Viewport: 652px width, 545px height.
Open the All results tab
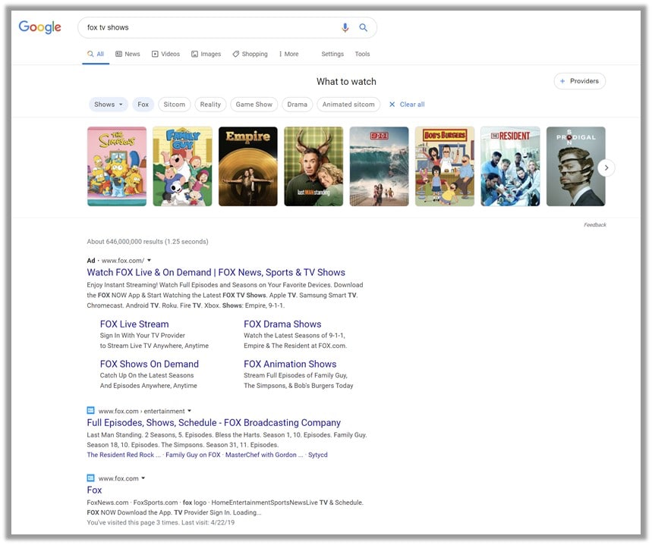tap(96, 54)
